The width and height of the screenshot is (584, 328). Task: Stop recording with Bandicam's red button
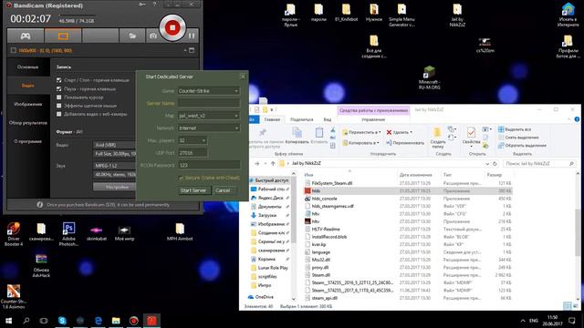[172, 27]
